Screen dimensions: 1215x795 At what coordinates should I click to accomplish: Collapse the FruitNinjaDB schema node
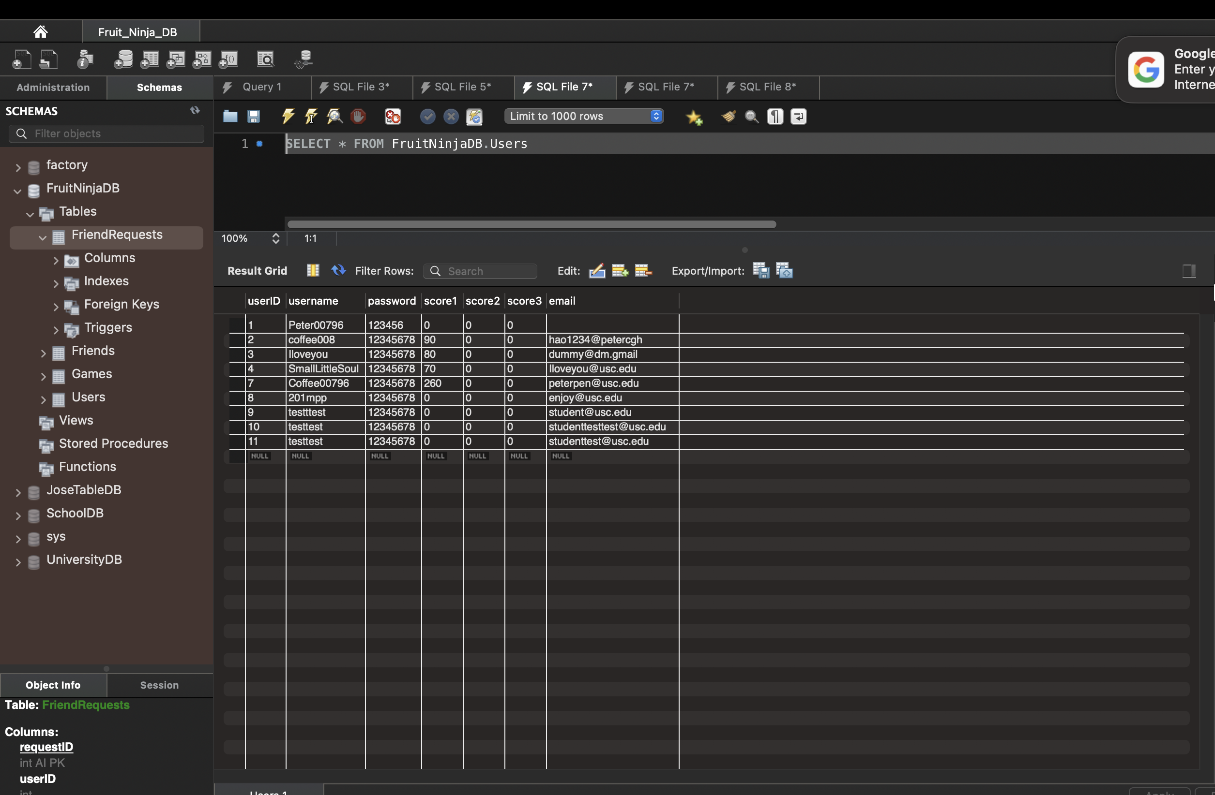pyautogui.click(x=17, y=191)
